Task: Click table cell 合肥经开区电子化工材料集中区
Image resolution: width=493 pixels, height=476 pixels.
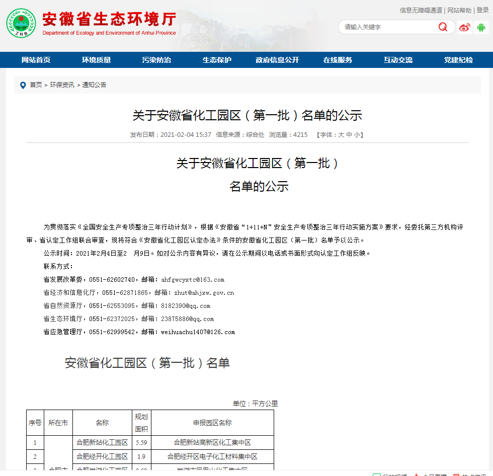Action: [212, 456]
